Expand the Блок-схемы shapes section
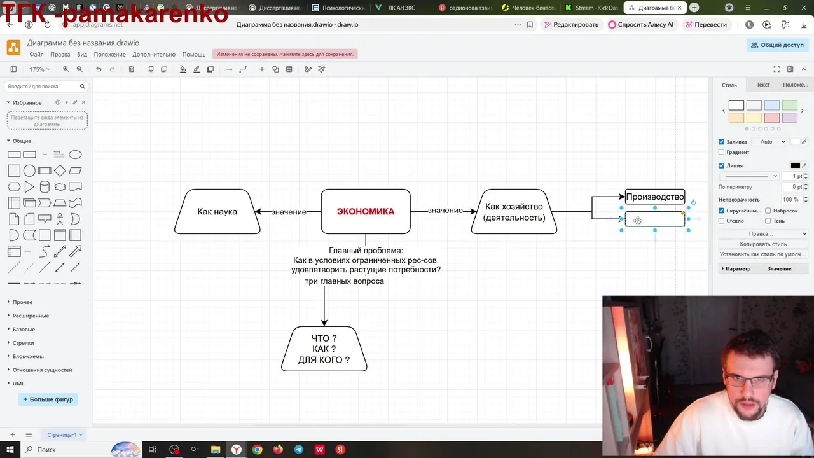Screen dimensions: 814x458 click(25, 356)
